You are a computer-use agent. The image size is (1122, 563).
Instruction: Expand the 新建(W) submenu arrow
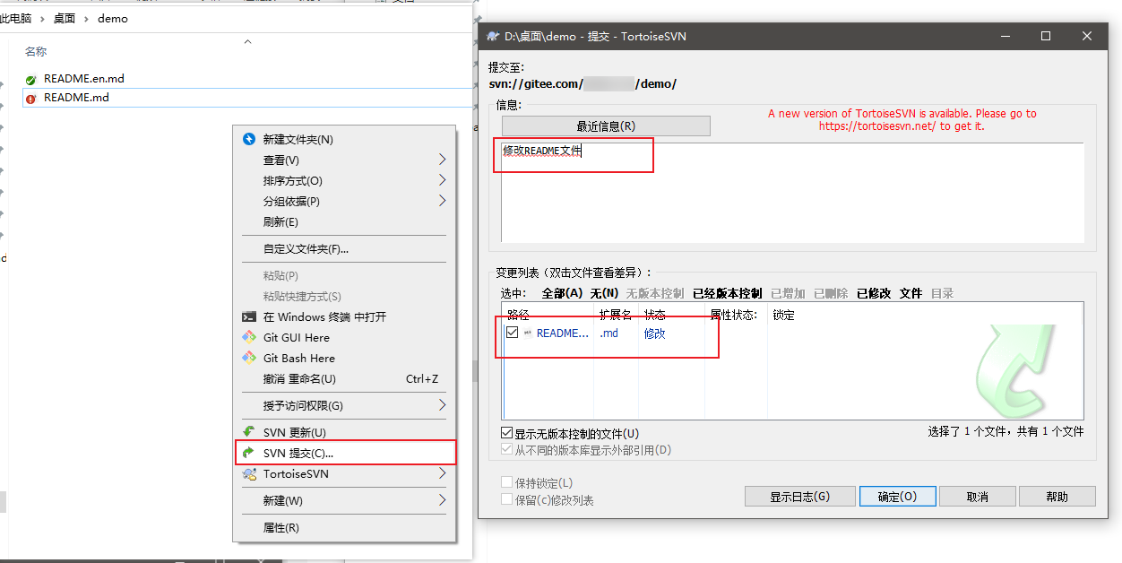442,500
